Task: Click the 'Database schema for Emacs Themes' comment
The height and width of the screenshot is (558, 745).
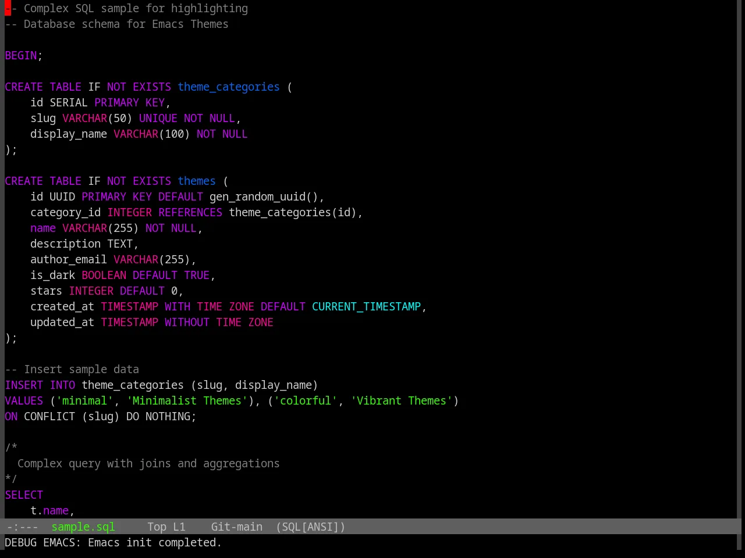Action: [116, 24]
